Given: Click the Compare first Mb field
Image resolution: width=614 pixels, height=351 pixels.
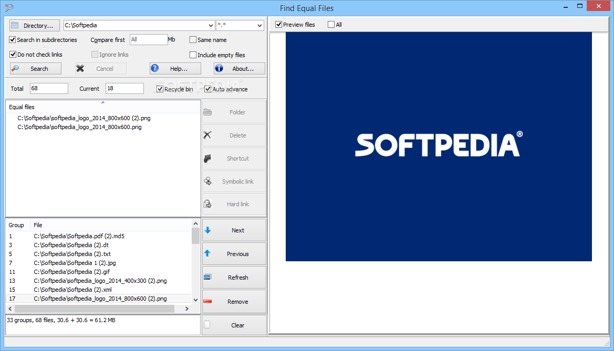Looking at the screenshot, I should pyautogui.click(x=149, y=39).
